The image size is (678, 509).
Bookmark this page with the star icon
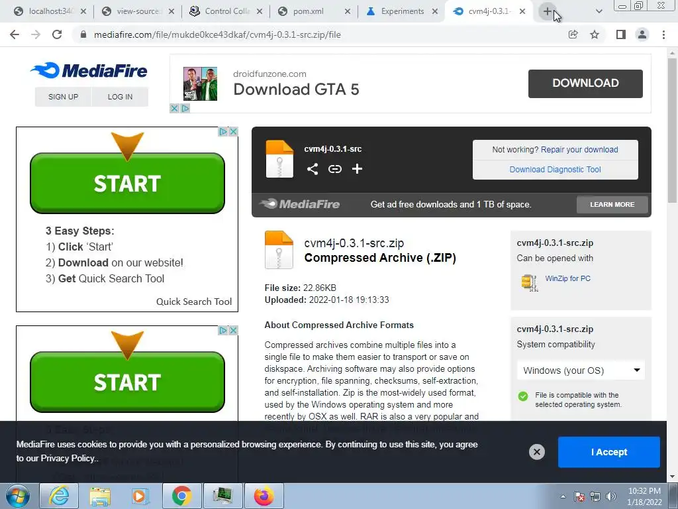click(x=595, y=34)
